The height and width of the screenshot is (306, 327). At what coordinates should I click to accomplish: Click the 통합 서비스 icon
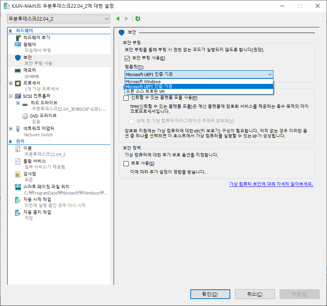coord(18,162)
